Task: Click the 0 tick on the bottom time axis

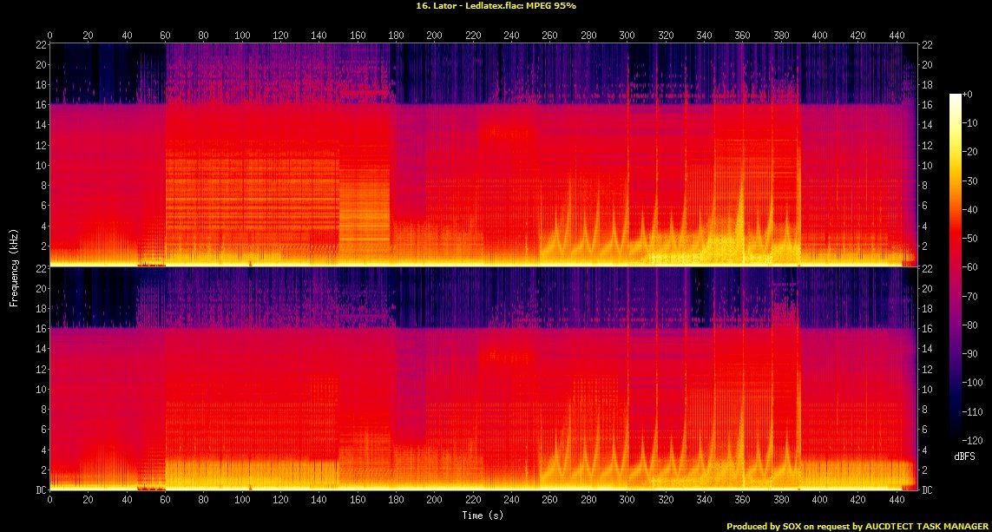Action: coord(50,501)
